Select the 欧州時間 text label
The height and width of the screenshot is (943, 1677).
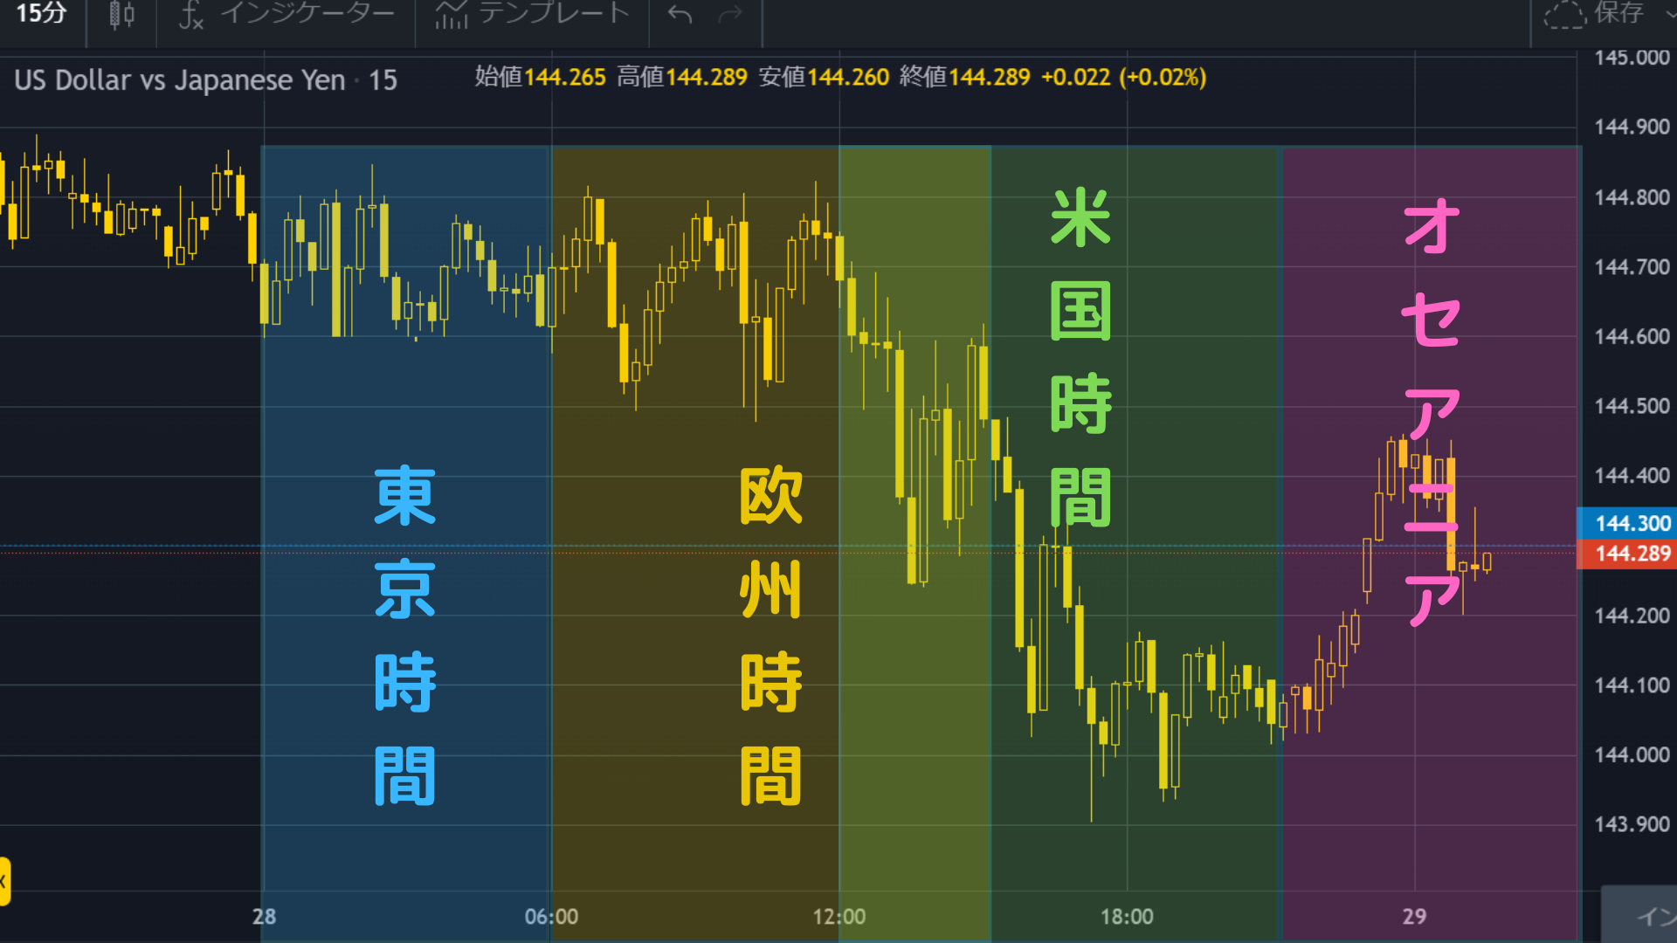point(769,635)
